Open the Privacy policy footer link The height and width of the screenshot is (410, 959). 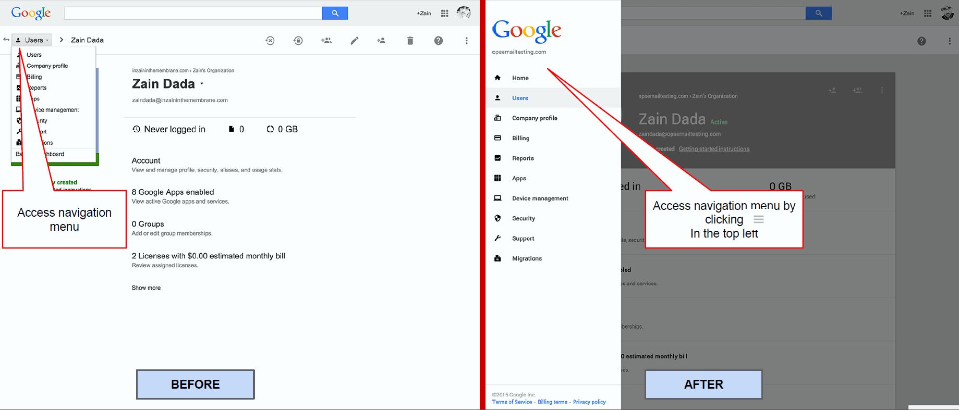(x=589, y=402)
